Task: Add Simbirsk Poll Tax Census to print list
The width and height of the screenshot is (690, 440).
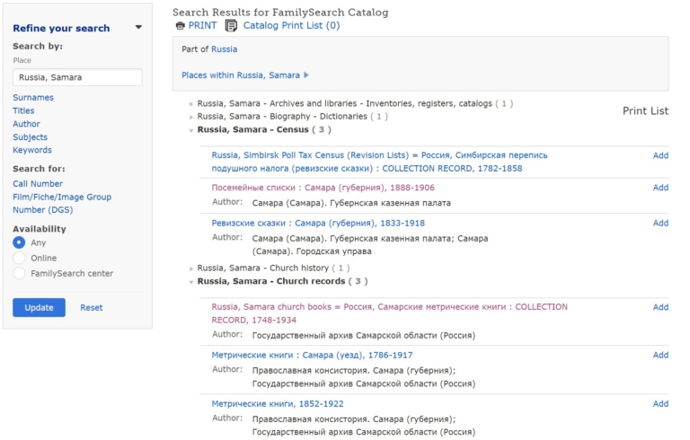Action: (660, 155)
